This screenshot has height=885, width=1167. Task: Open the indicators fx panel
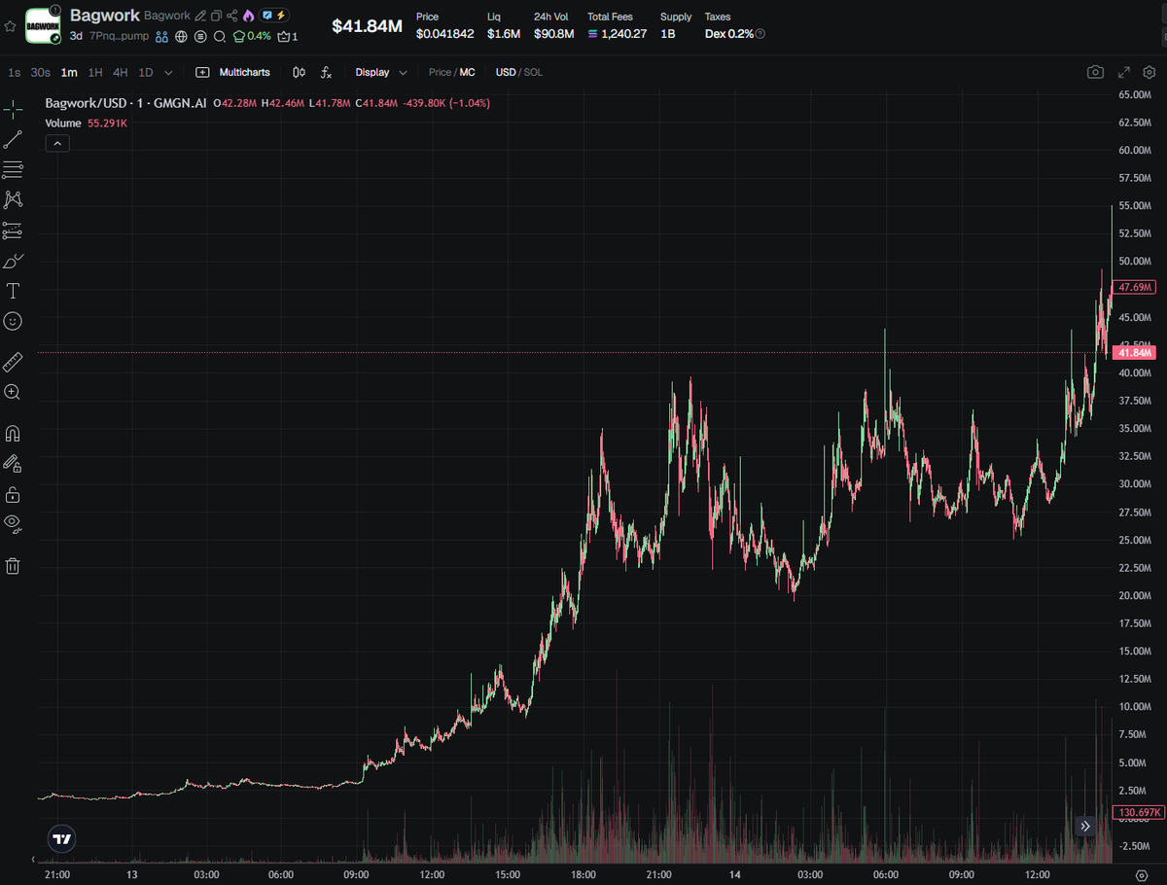[326, 72]
